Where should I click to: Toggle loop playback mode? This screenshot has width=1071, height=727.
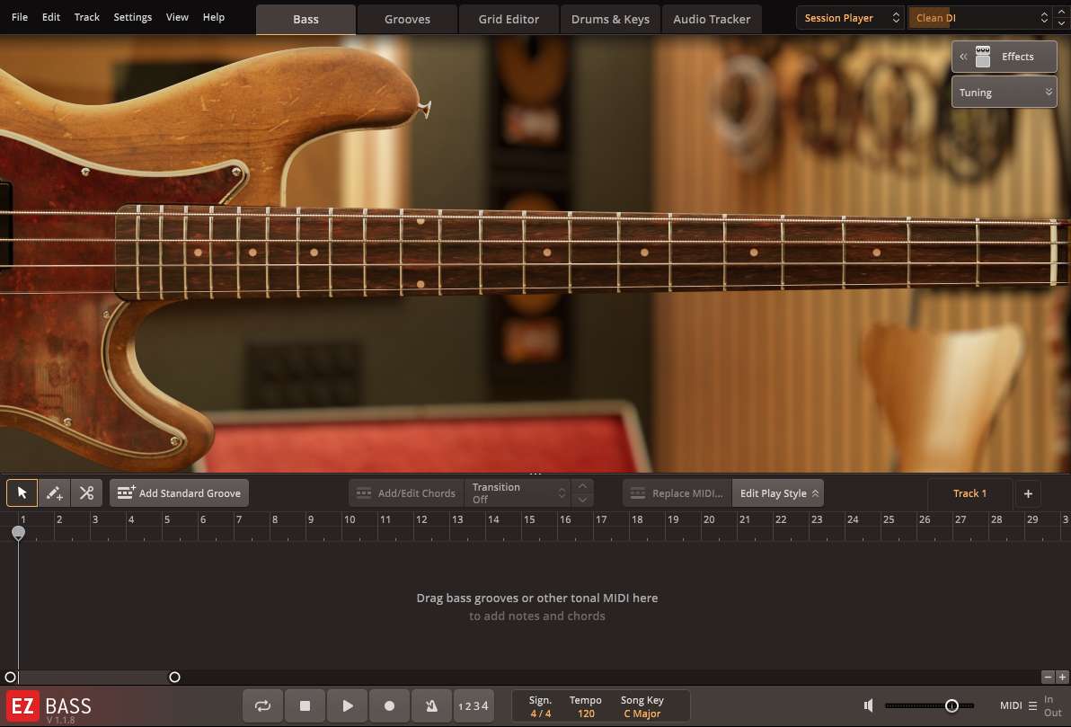[x=262, y=705]
